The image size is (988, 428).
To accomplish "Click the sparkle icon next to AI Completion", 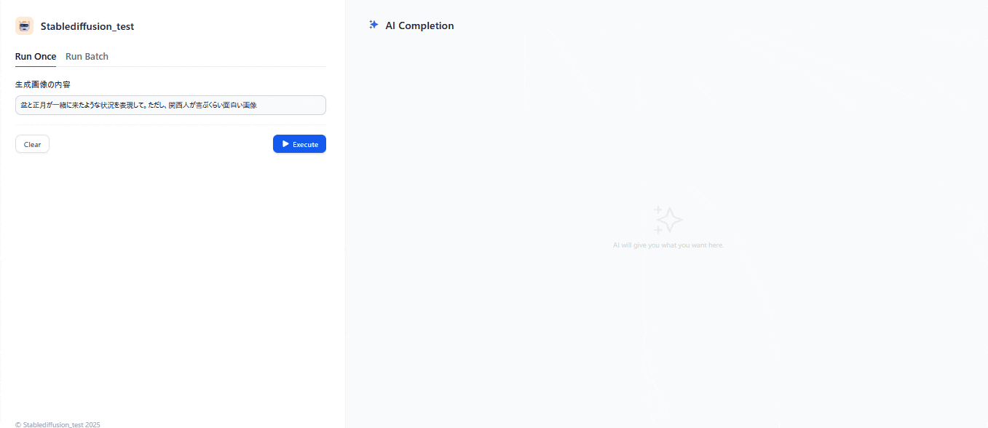I will (x=374, y=25).
